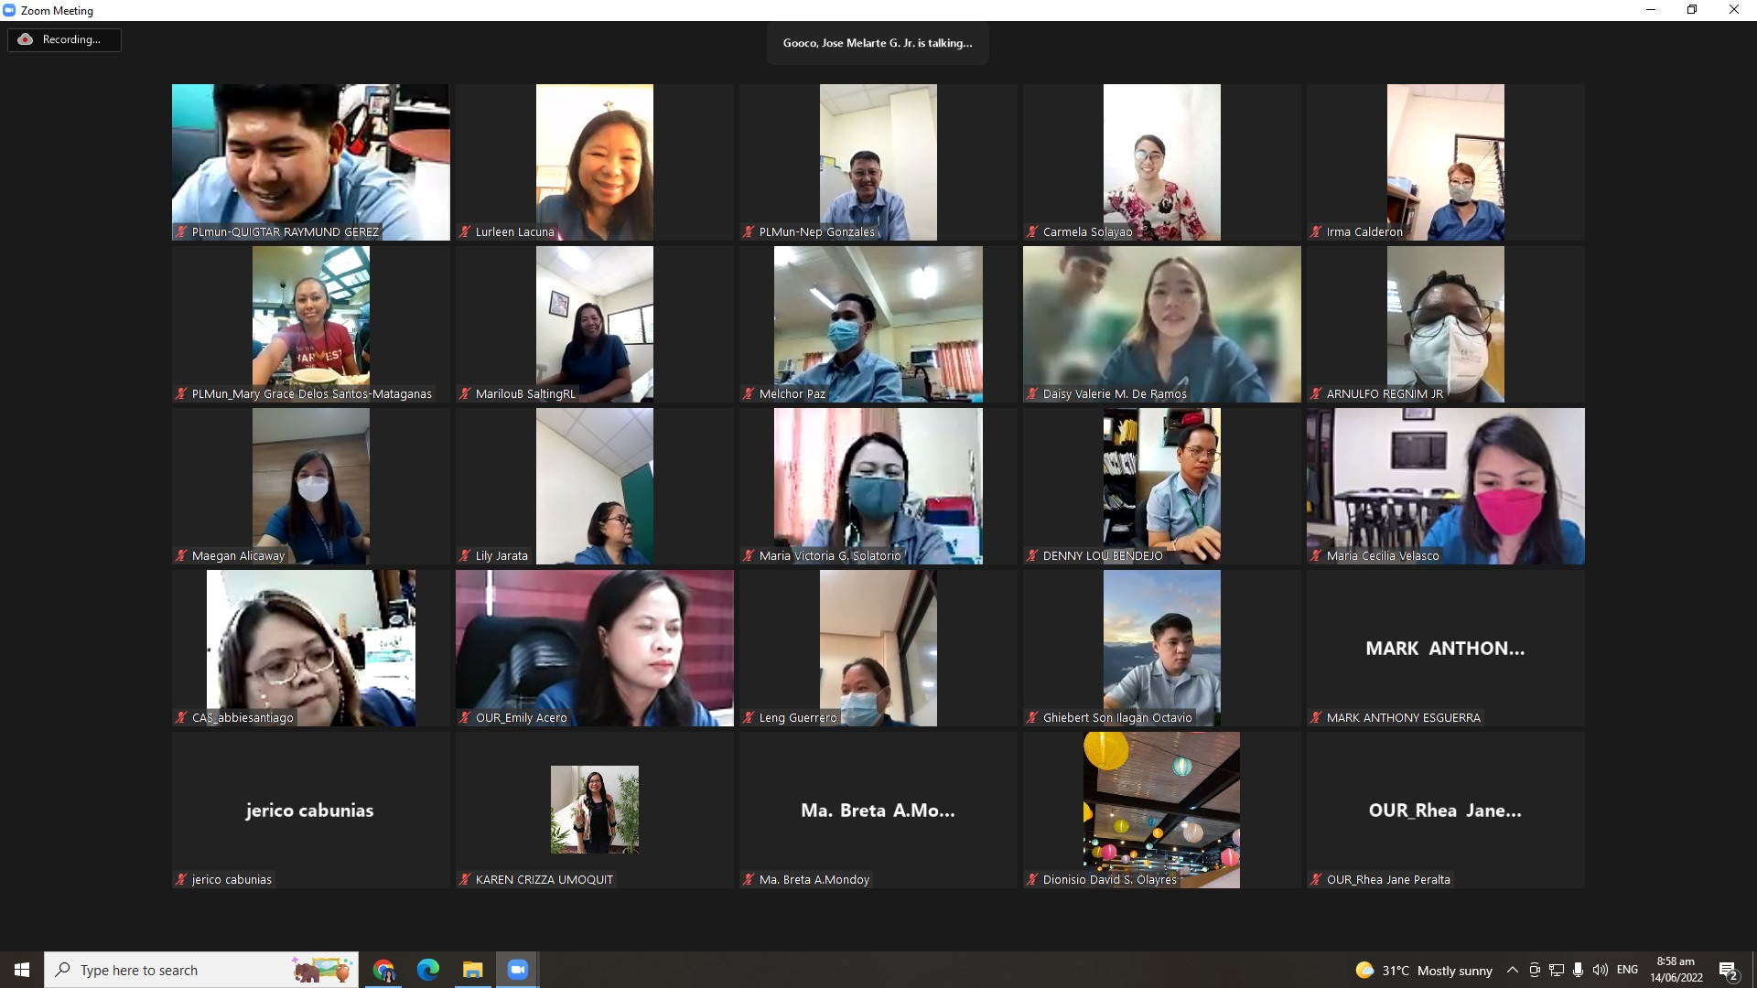Select KAREN CRIZZA UMOQUIT profile picture tile

click(x=595, y=810)
